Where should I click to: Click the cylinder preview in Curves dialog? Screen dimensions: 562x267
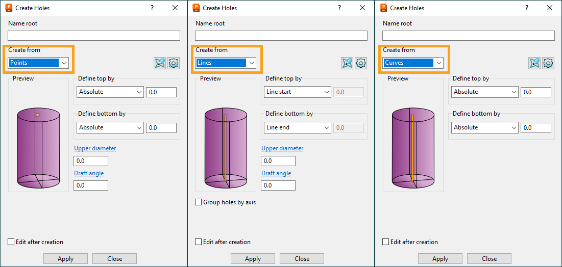[x=413, y=149]
